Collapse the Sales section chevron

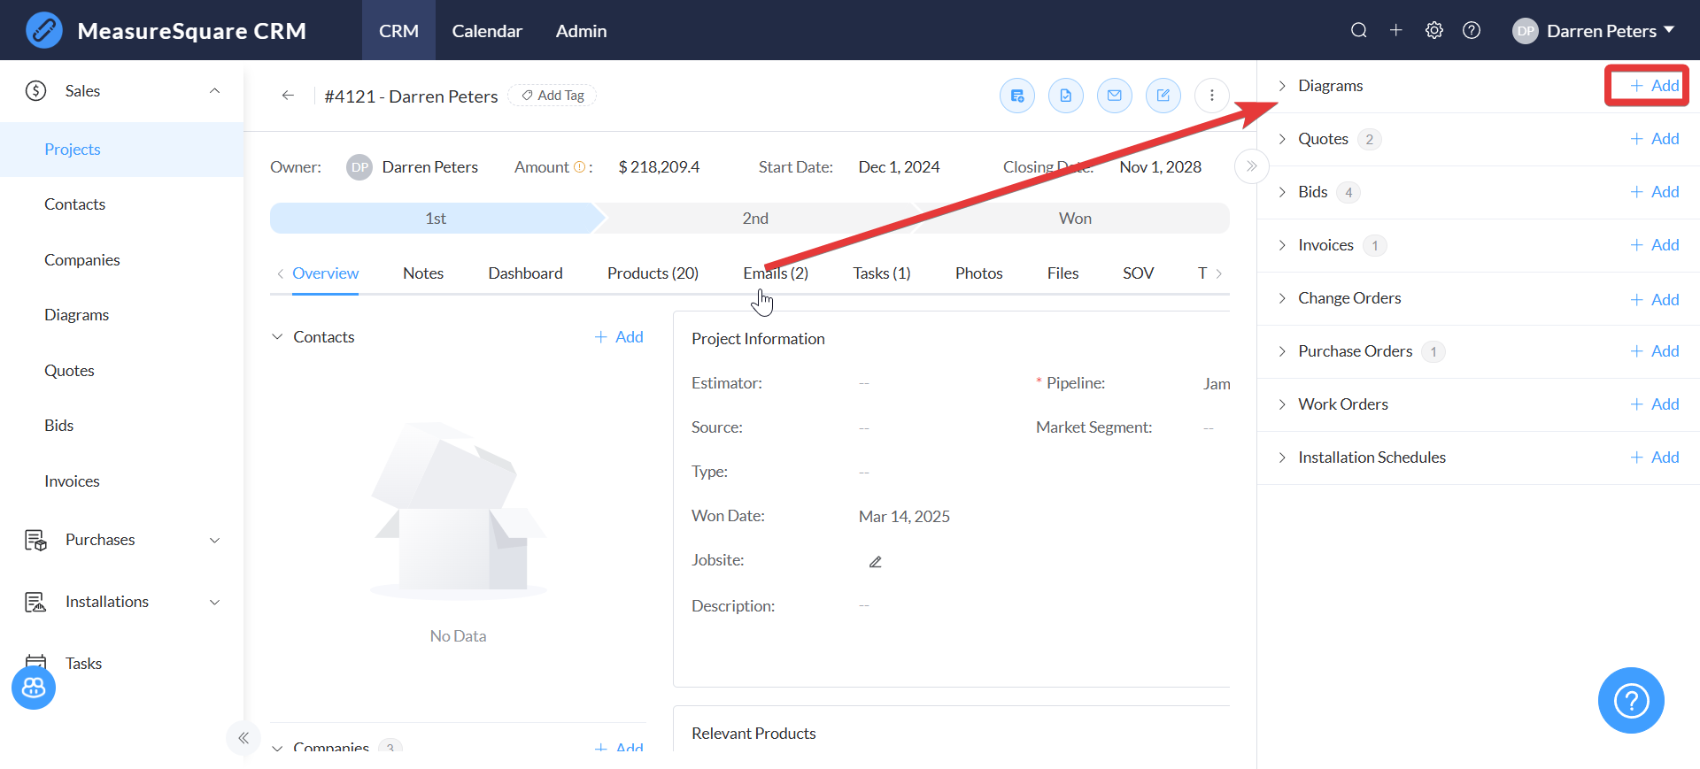tap(214, 91)
